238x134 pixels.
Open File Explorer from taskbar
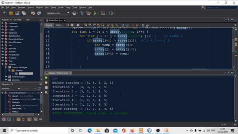pyautogui.click(x=98, y=131)
